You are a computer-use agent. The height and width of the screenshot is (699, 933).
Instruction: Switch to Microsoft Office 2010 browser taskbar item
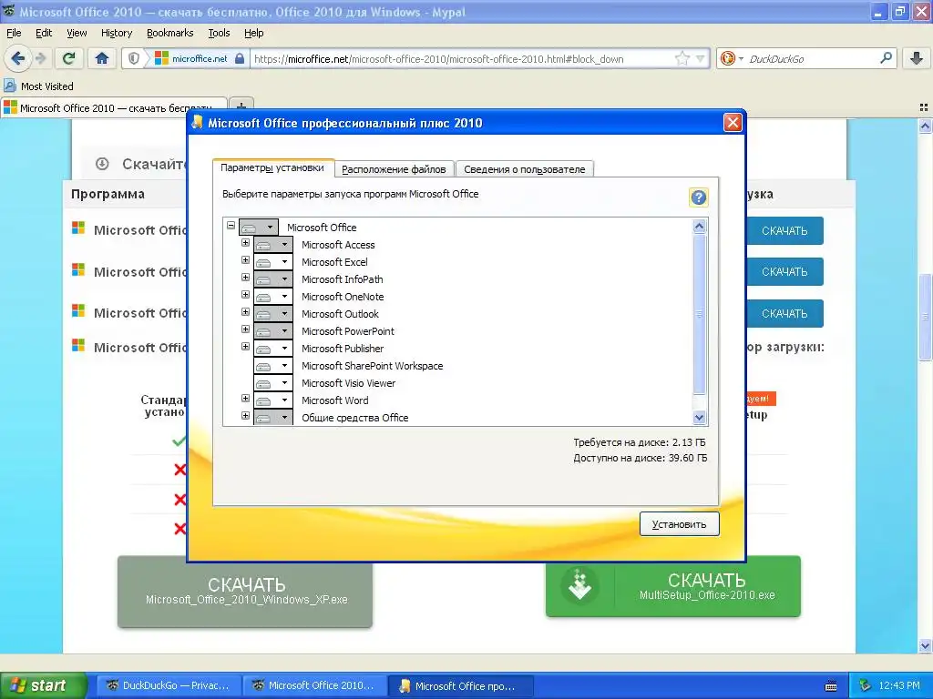(x=314, y=685)
